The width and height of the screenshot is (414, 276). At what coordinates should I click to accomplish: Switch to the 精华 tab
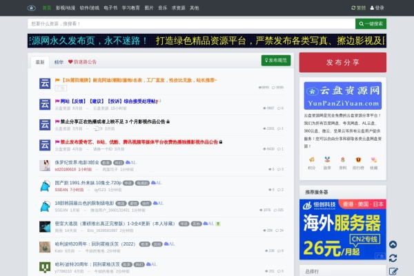(x=59, y=61)
